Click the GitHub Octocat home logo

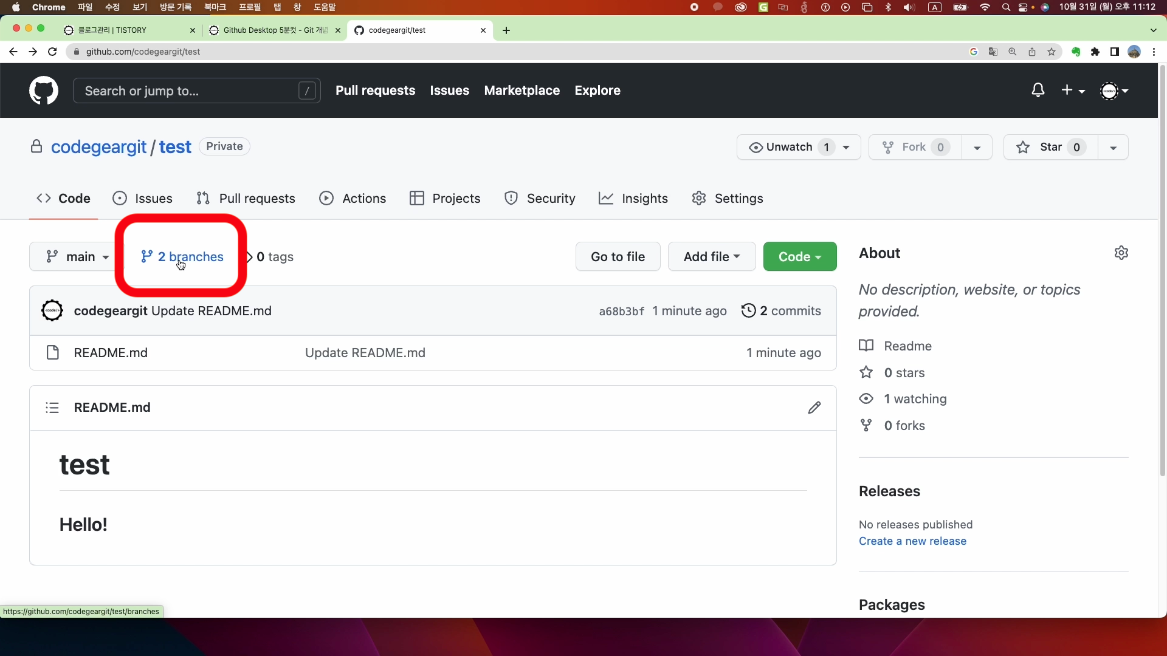click(44, 91)
